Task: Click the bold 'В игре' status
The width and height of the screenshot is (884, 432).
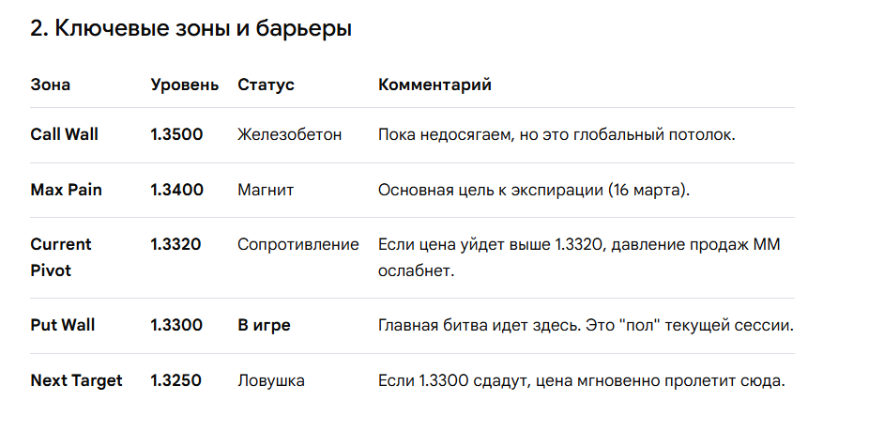Action: (x=264, y=325)
